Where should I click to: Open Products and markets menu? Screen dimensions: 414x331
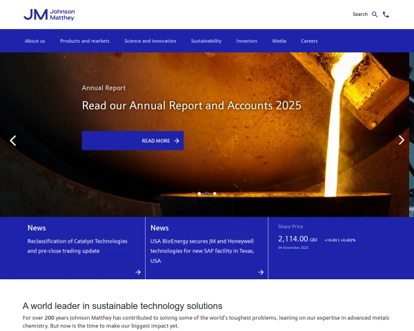coord(85,41)
